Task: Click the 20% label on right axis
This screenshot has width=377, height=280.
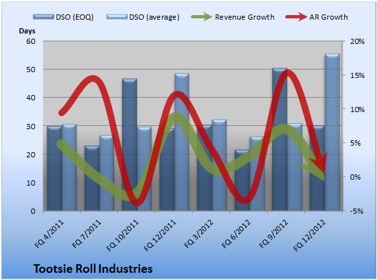Action: [x=357, y=41]
